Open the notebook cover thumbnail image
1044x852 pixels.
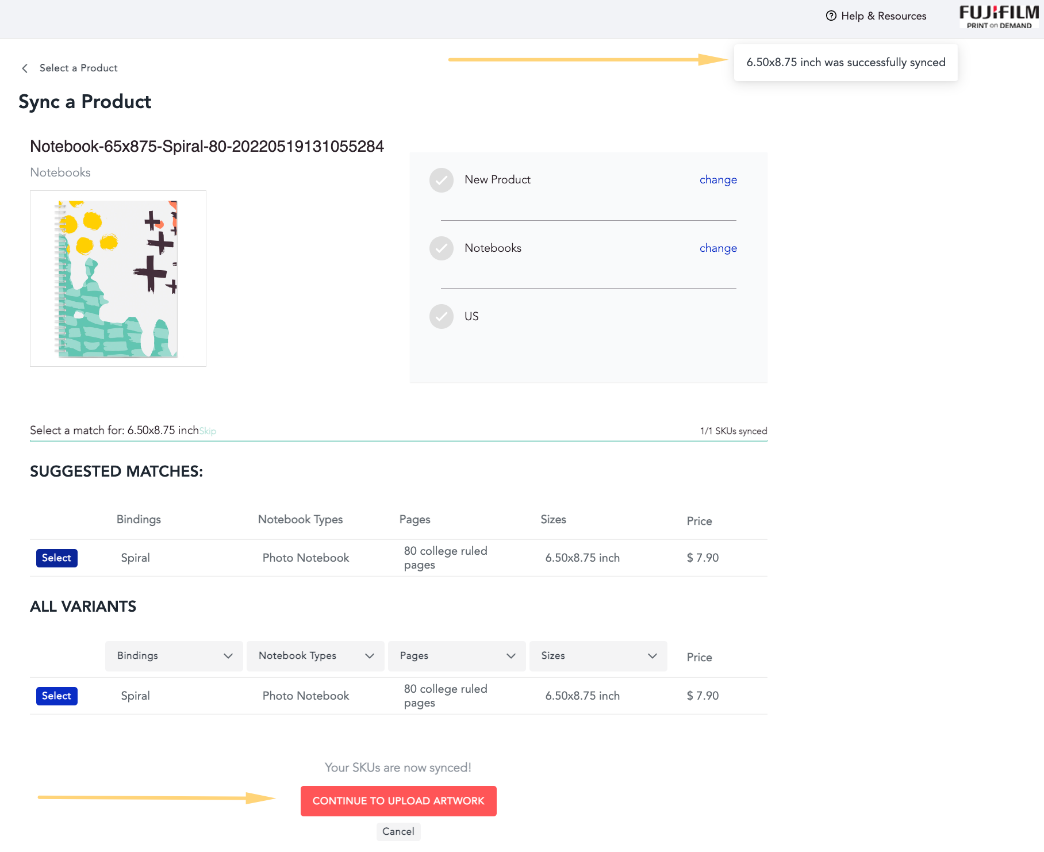[118, 279]
